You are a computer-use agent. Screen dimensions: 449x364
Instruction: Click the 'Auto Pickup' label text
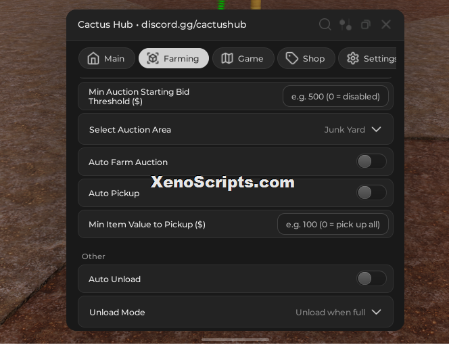click(114, 194)
